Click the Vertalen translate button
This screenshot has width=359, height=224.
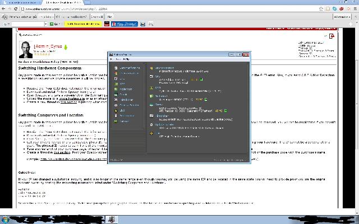point(97,17)
